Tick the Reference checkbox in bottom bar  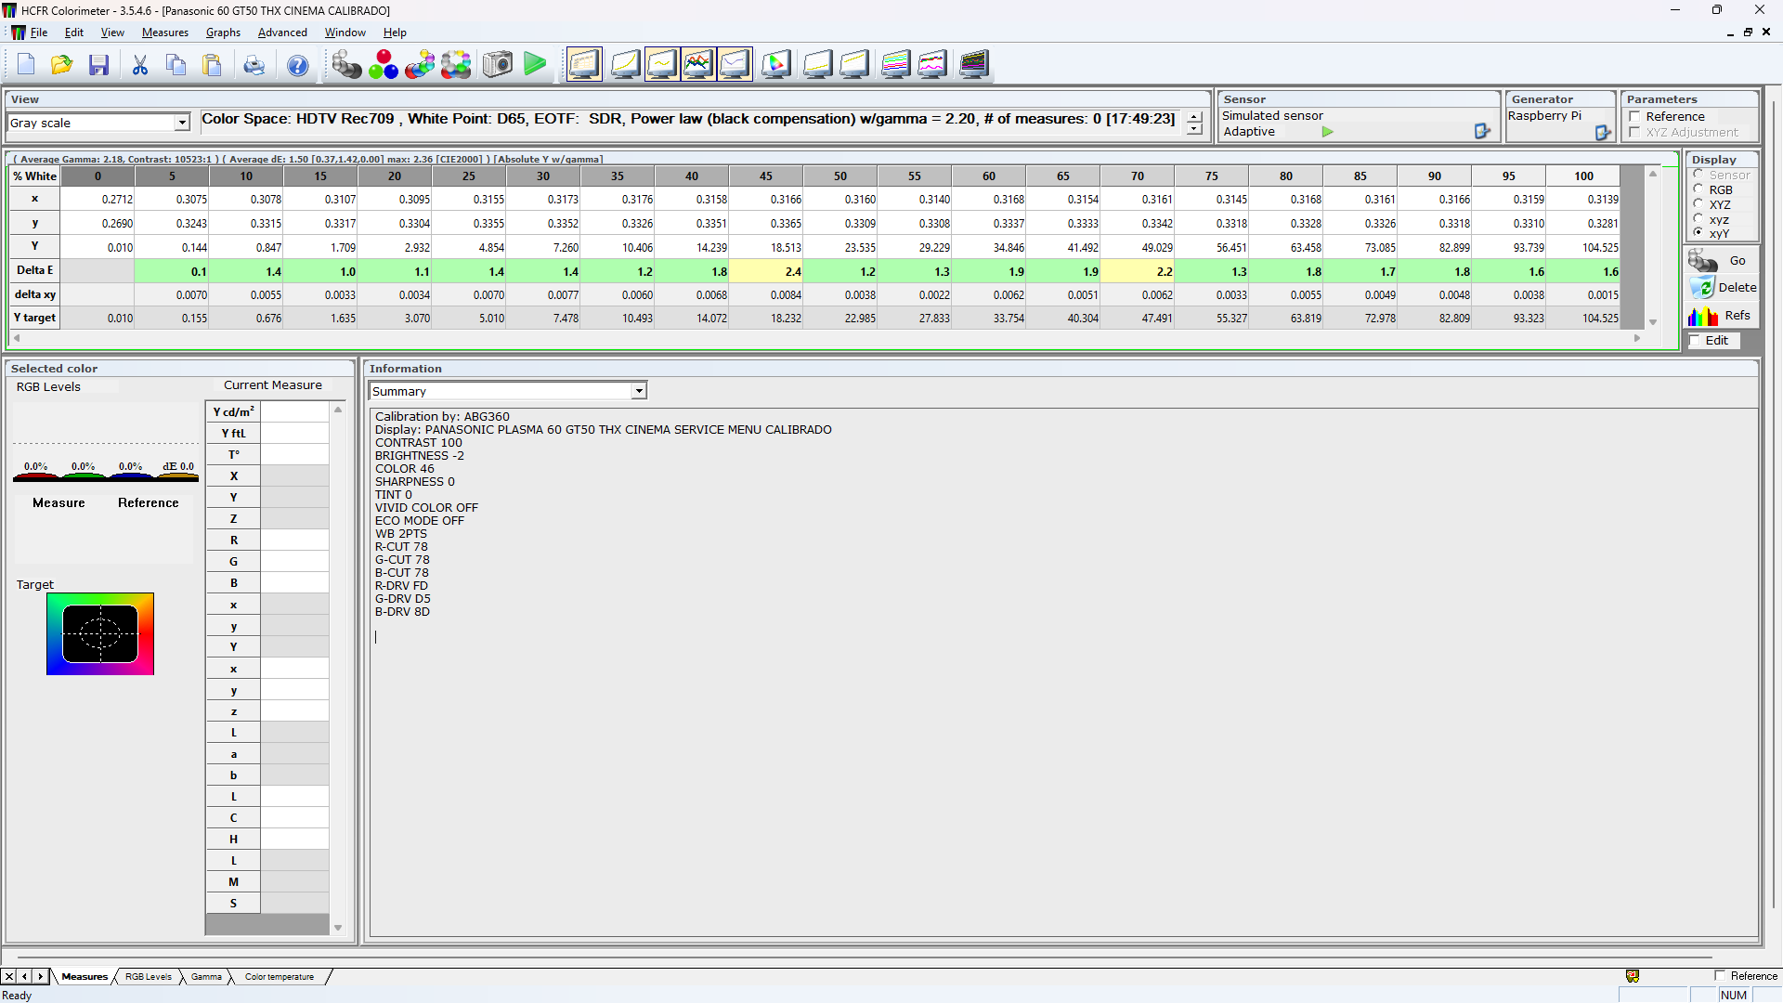click(1720, 976)
